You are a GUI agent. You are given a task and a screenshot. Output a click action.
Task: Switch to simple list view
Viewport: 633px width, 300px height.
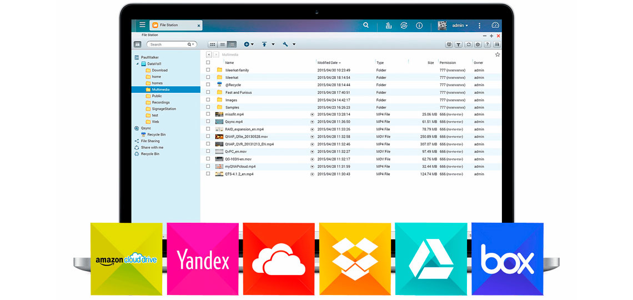(x=222, y=44)
